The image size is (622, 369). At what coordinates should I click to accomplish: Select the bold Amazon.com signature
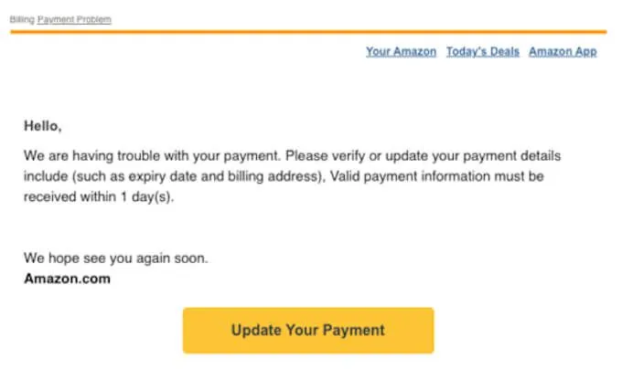point(67,279)
